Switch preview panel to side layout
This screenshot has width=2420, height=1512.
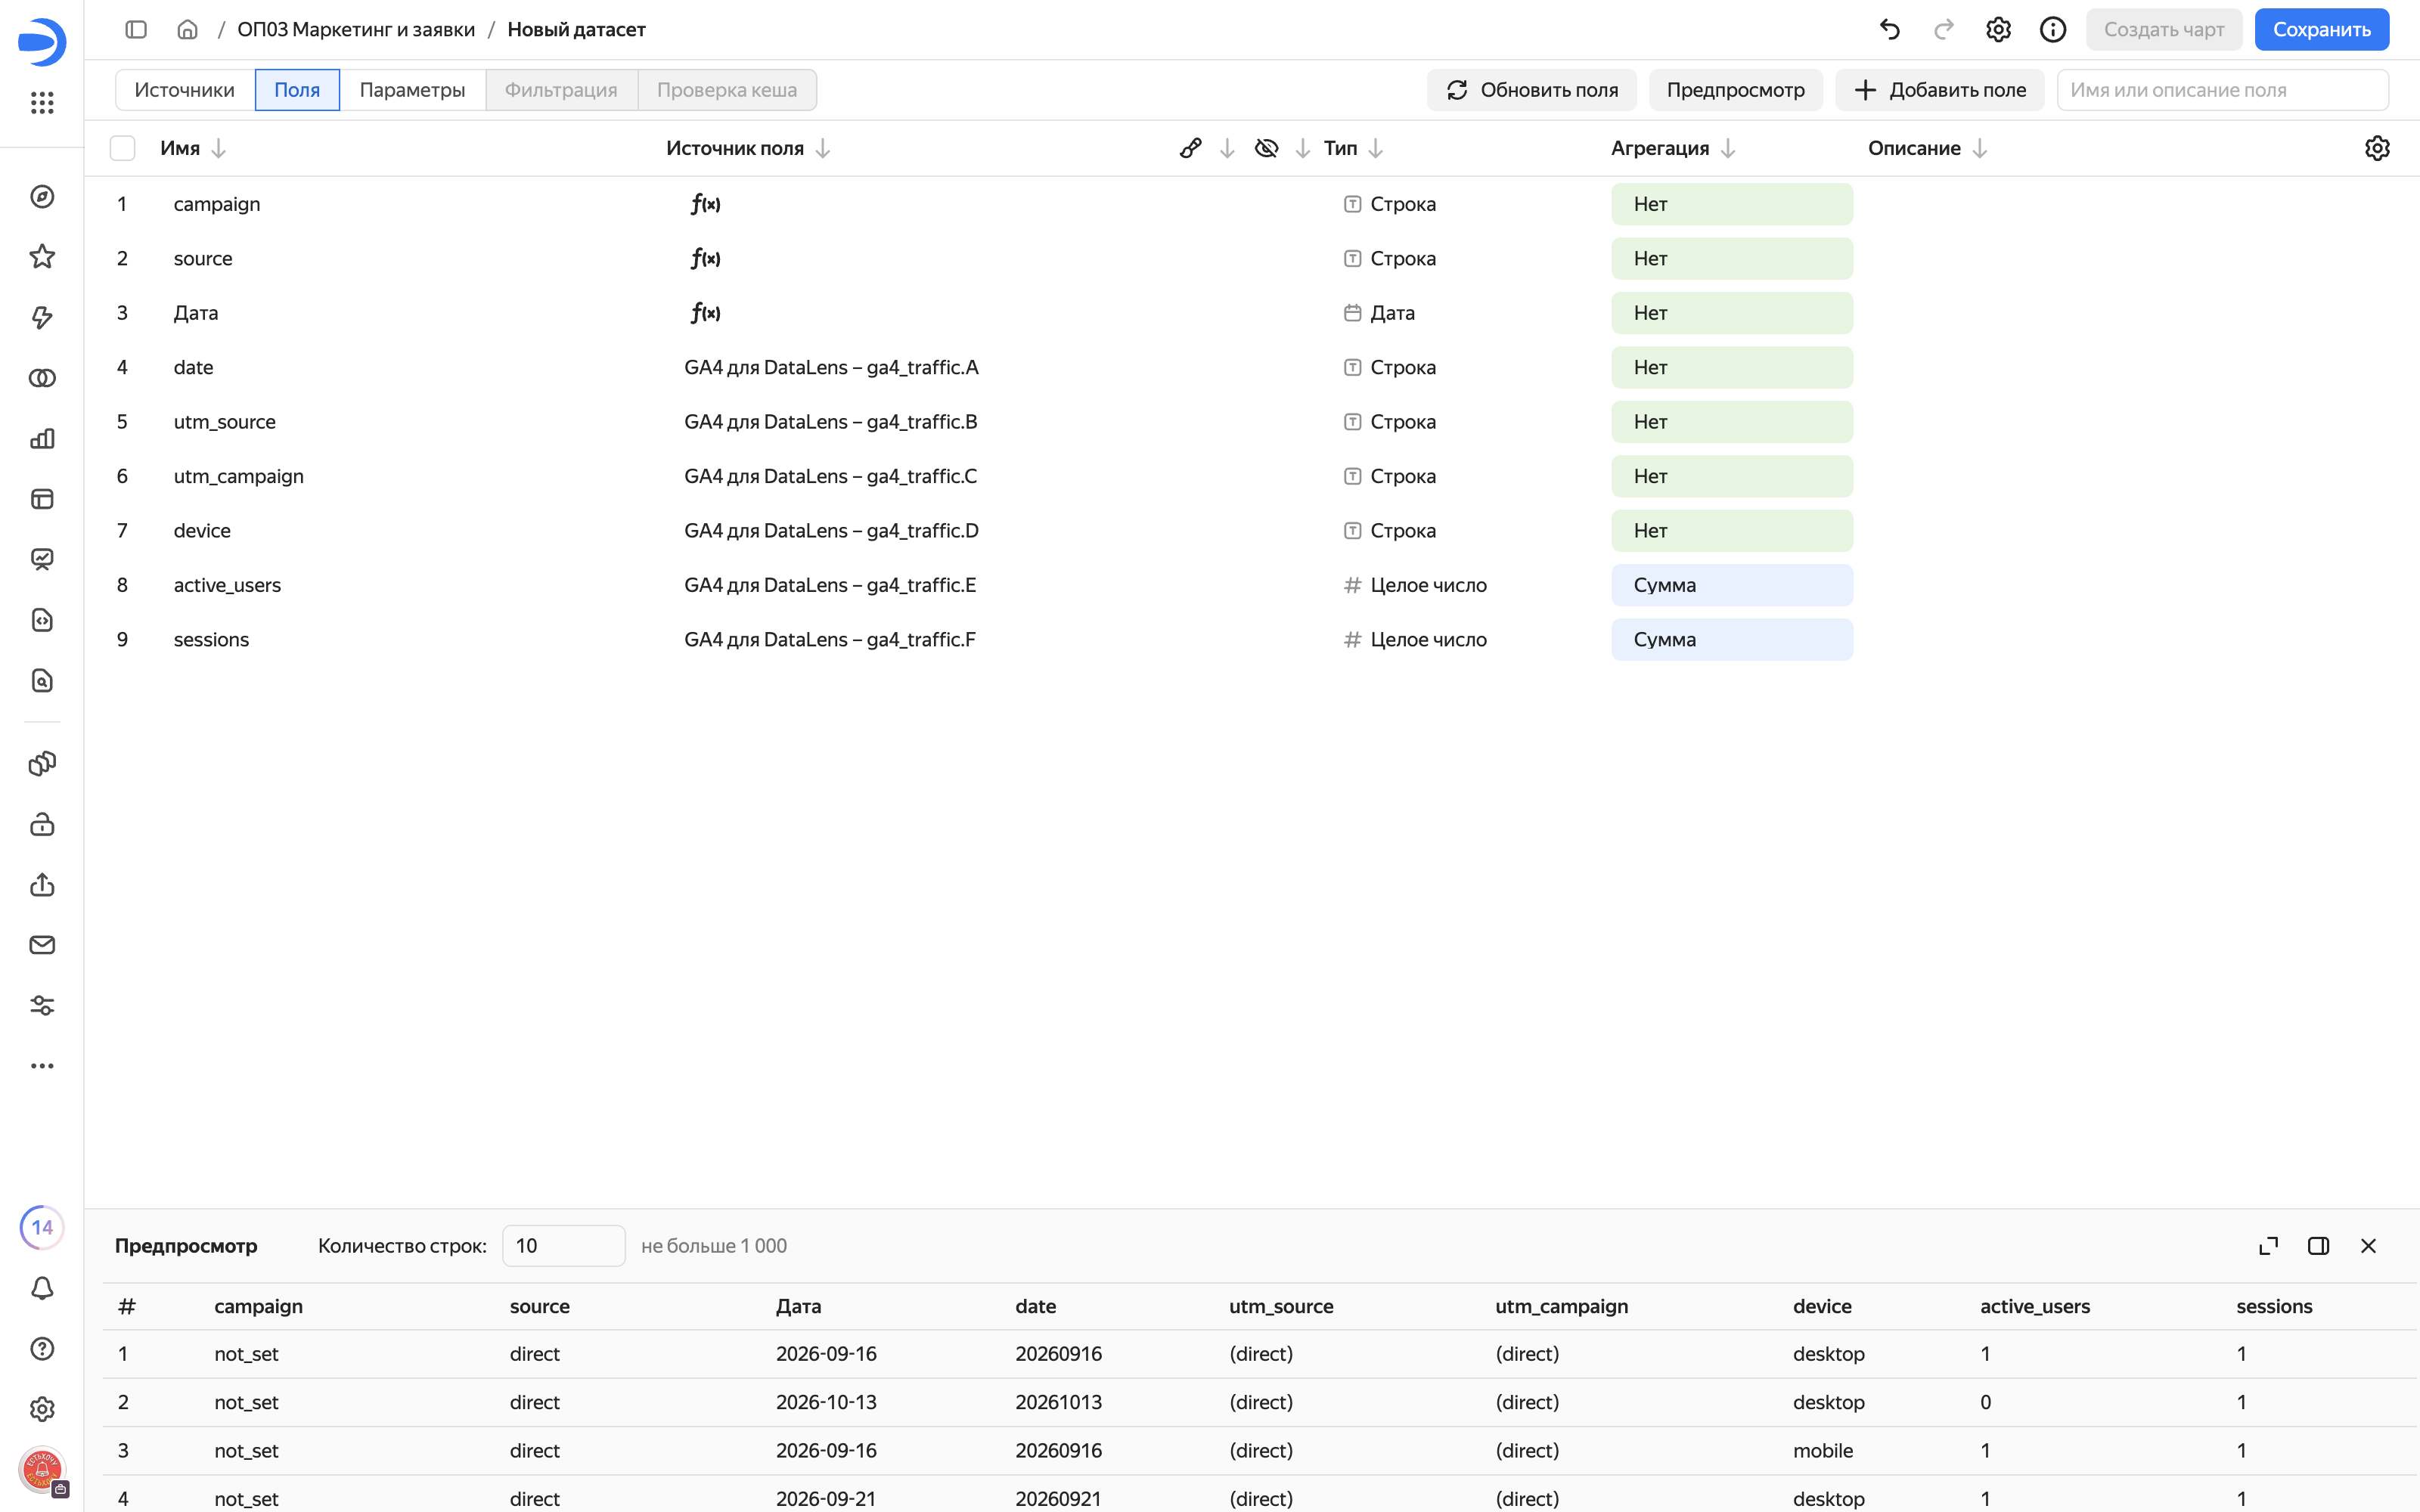tap(2319, 1246)
